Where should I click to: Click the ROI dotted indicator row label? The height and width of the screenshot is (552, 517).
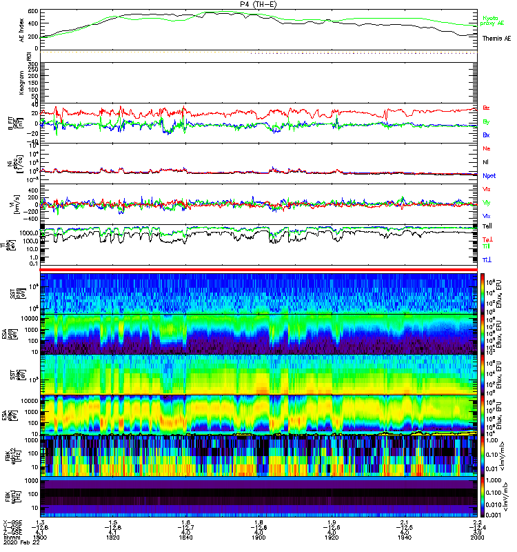click(29, 55)
